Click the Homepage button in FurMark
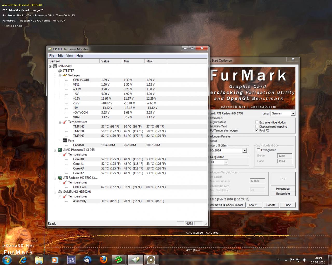This screenshot has width=332, height=265. (x=283, y=189)
